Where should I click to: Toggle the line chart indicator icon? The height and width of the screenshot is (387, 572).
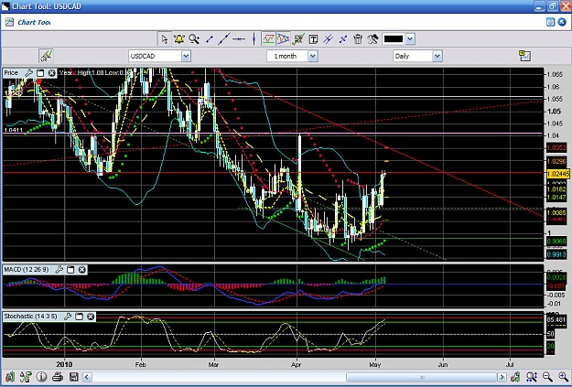(x=268, y=38)
